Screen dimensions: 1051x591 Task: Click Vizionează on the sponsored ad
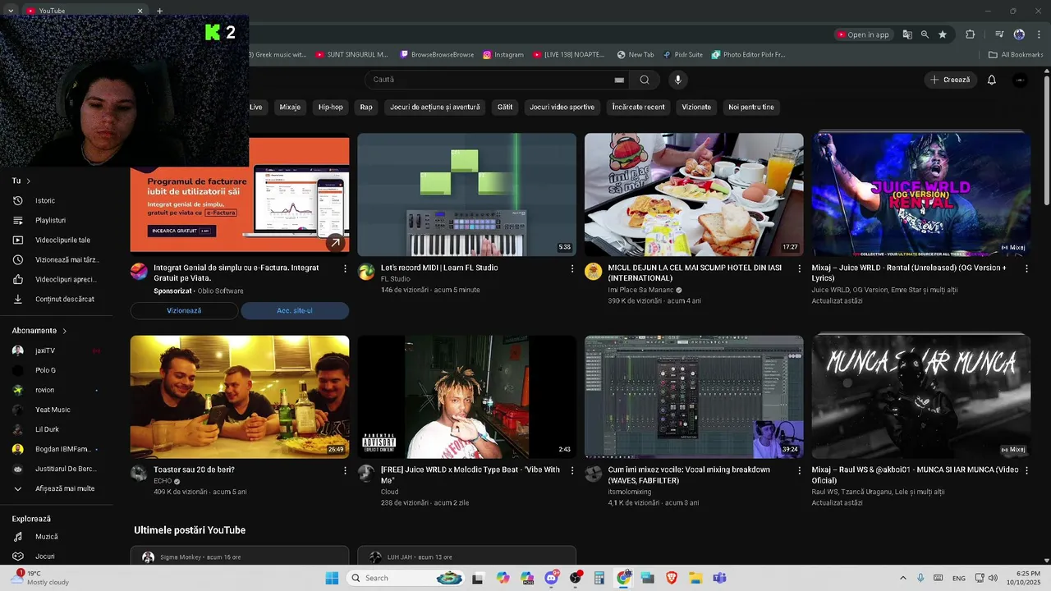coord(184,310)
